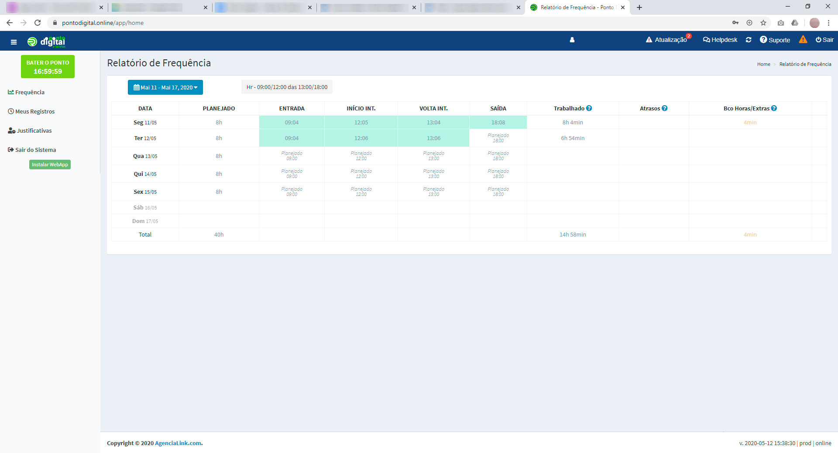The width and height of the screenshot is (838, 453).
Task: Click the user profile icon in header
Action: 572,40
